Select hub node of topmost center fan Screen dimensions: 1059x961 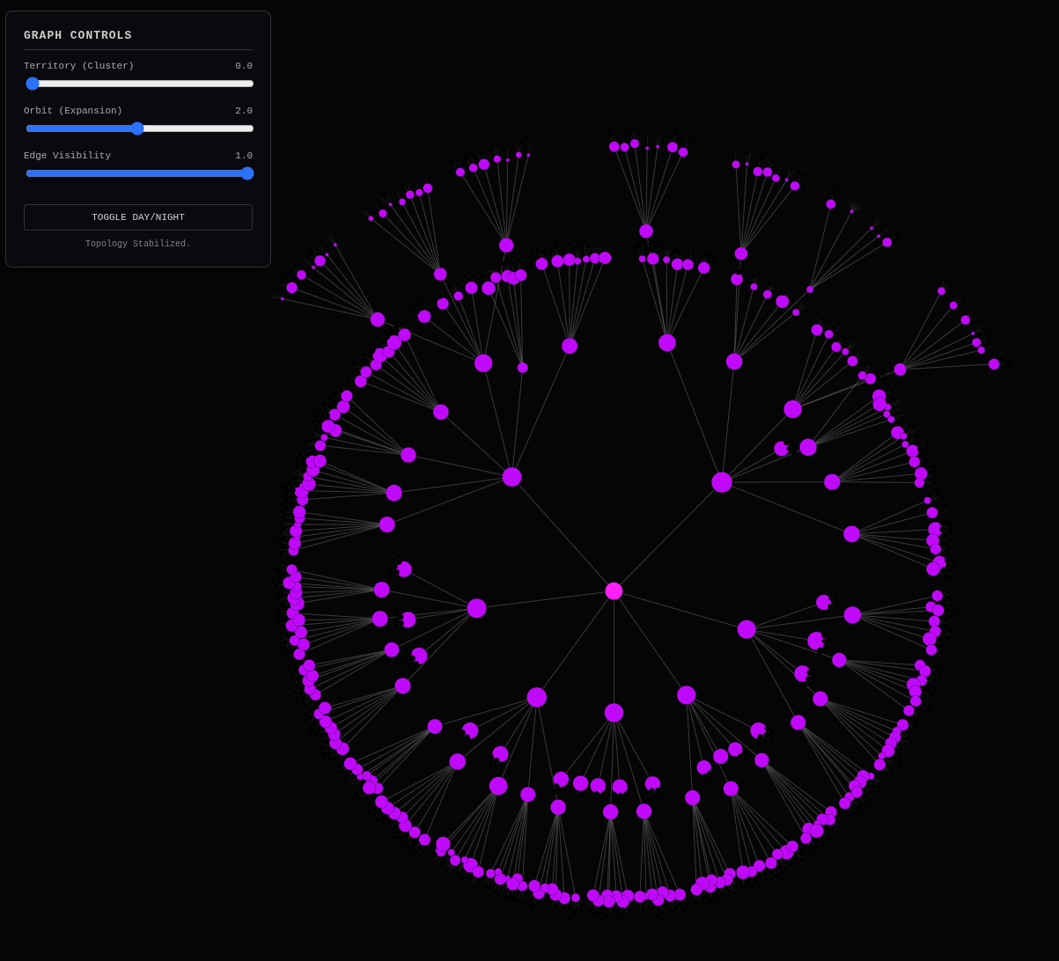coord(646,231)
